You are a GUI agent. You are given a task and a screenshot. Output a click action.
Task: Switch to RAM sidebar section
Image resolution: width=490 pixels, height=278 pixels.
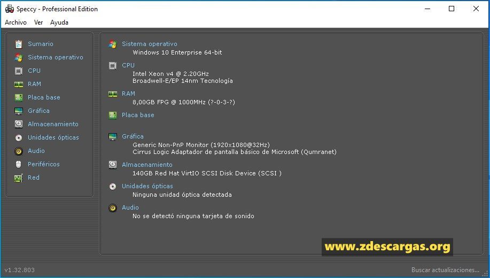pos(34,84)
